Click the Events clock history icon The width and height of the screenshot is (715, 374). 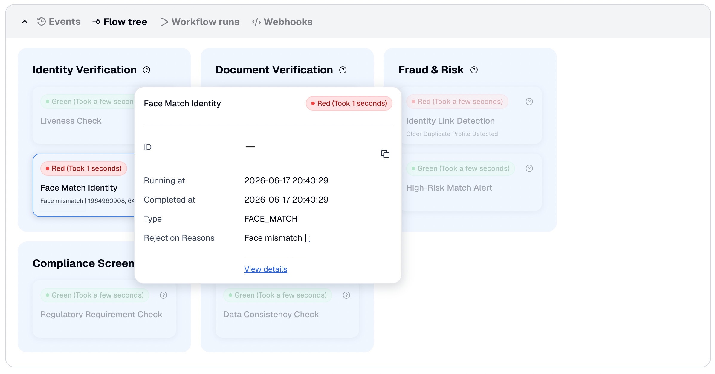[x=41, y=22]
